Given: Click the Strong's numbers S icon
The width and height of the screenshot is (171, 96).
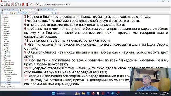Looking at the screenshot, I should coord(16,5).
